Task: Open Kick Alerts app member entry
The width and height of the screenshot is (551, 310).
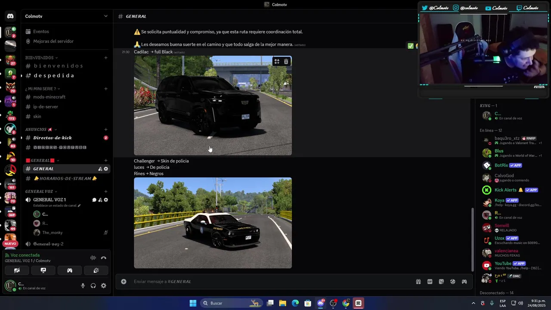Action: tap(512, 190)
